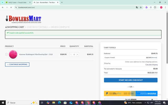Click Continue Shopping button
The width and height of the screenshot is (168, 105).
tap(17, 65)
